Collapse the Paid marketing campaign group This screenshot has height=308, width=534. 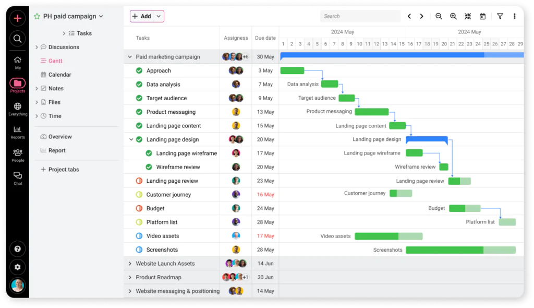click(x=129, y=56)
